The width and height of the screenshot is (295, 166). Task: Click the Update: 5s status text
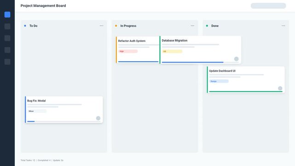pos(58,160)
